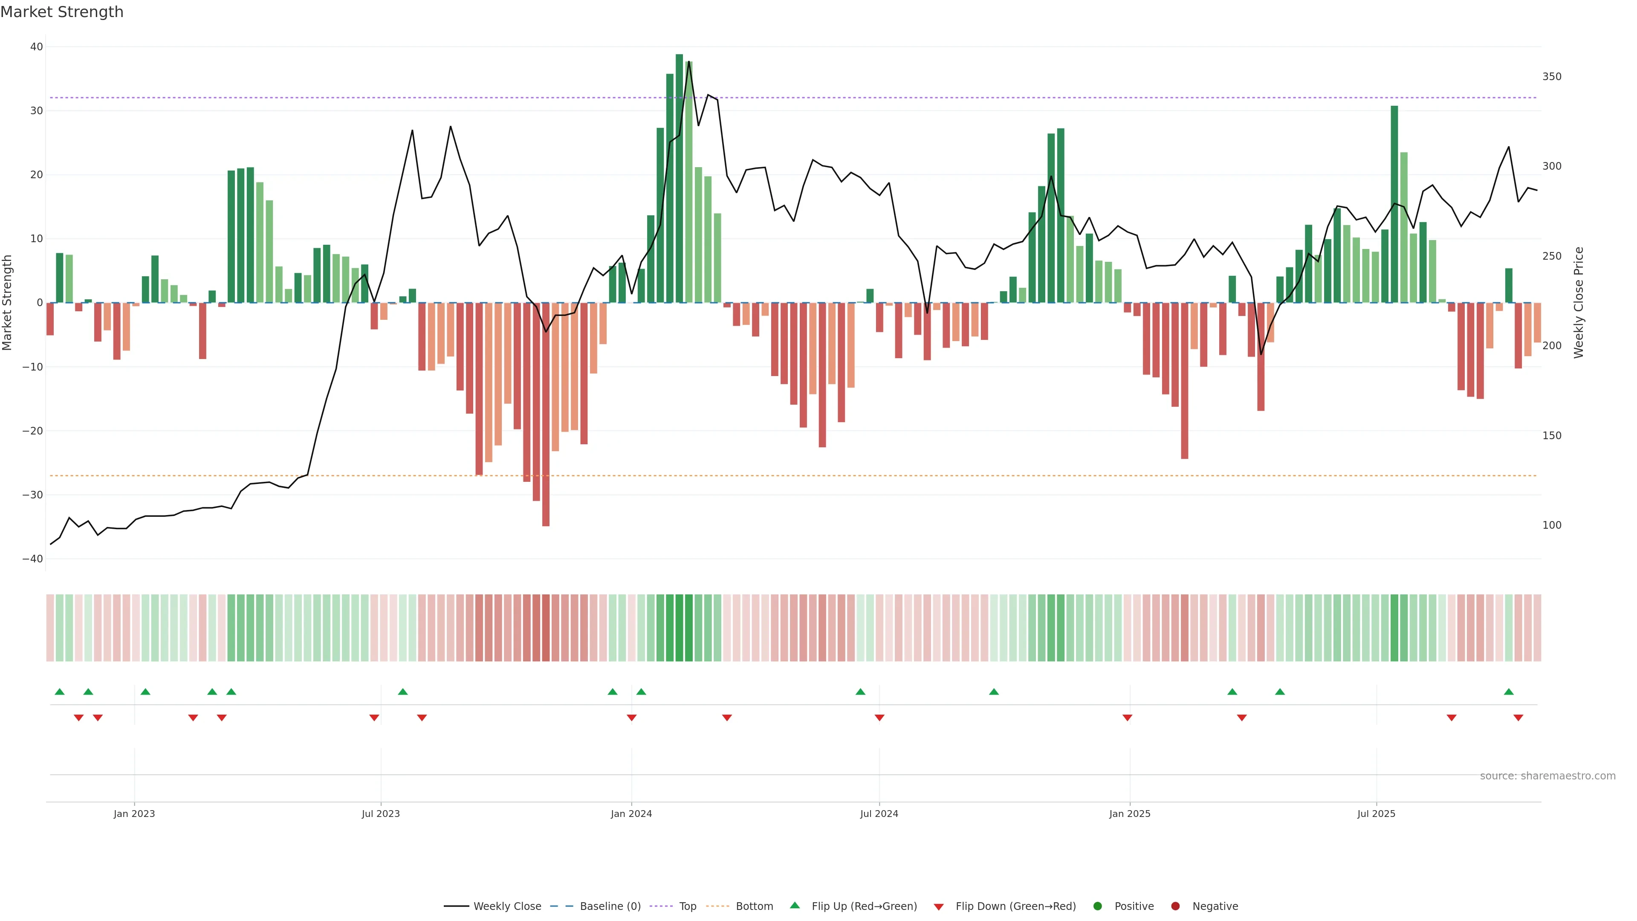
Task: Click the Weekly Close Price right axis title
Action: [x=1579, y=303]
